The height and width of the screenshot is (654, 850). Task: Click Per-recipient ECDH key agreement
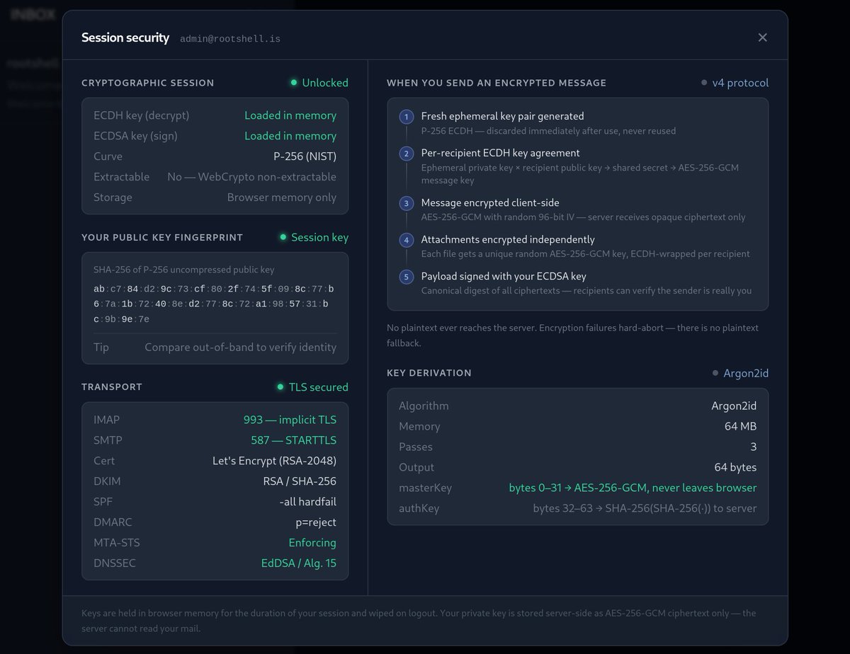point(501,153)
